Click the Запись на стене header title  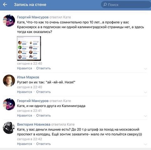point(30,5)
